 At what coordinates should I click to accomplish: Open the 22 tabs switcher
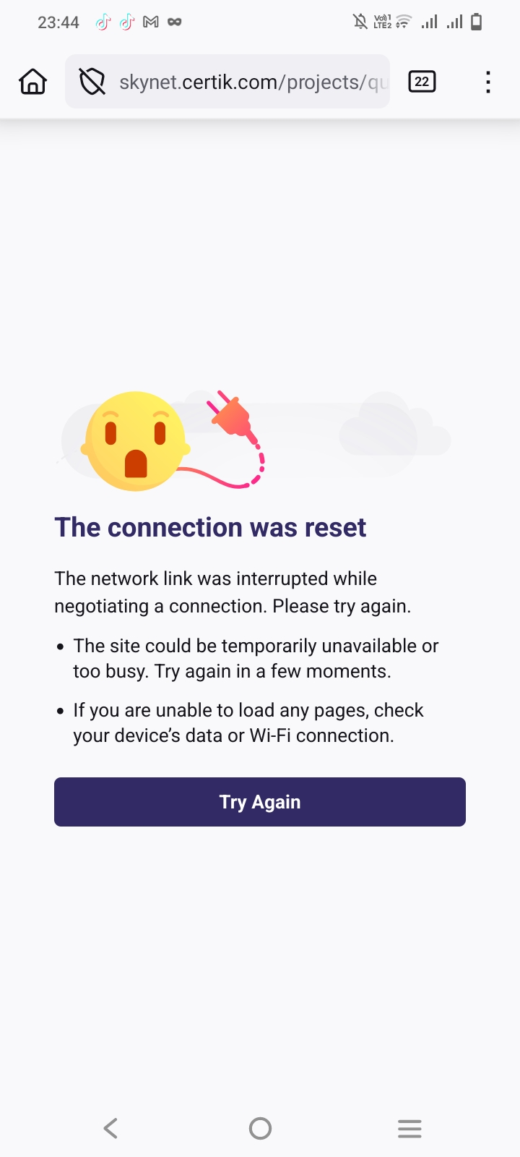coord(422,82)
